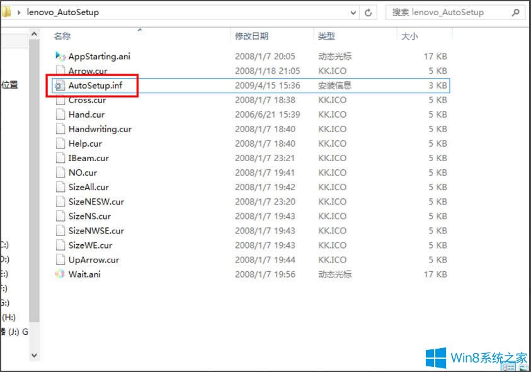The image size is (531, 372).
Task: Click the scrollbar down arrow
Action: click(x=35, y=356)
